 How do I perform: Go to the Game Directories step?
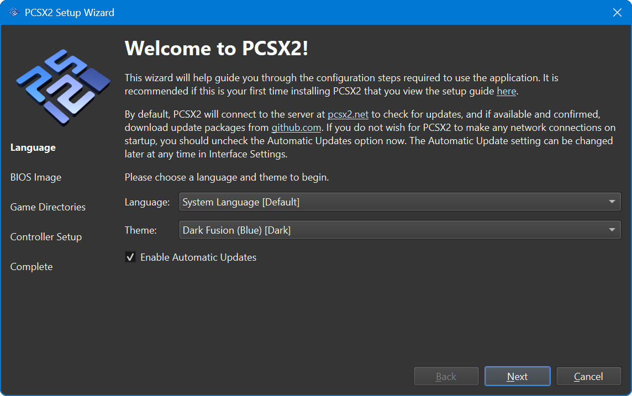pos(48,207)
